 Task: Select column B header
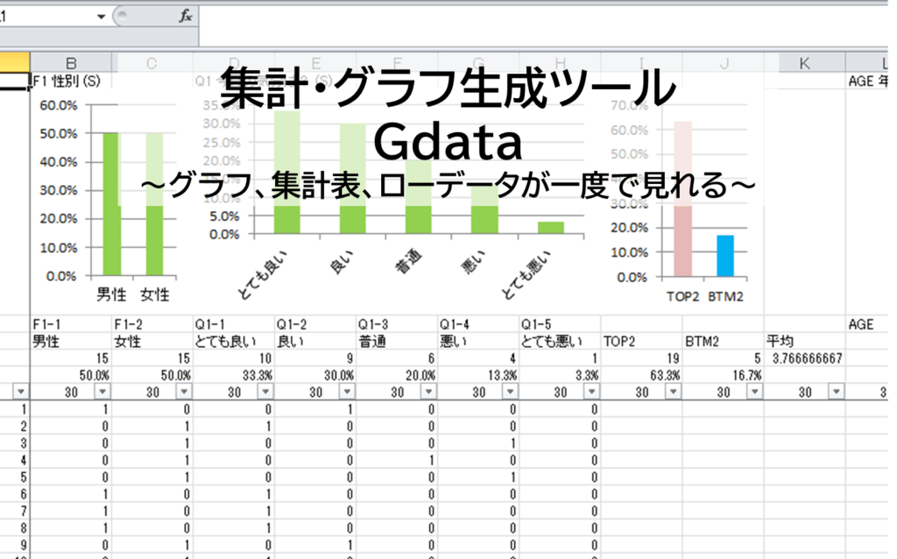(72, 62)
